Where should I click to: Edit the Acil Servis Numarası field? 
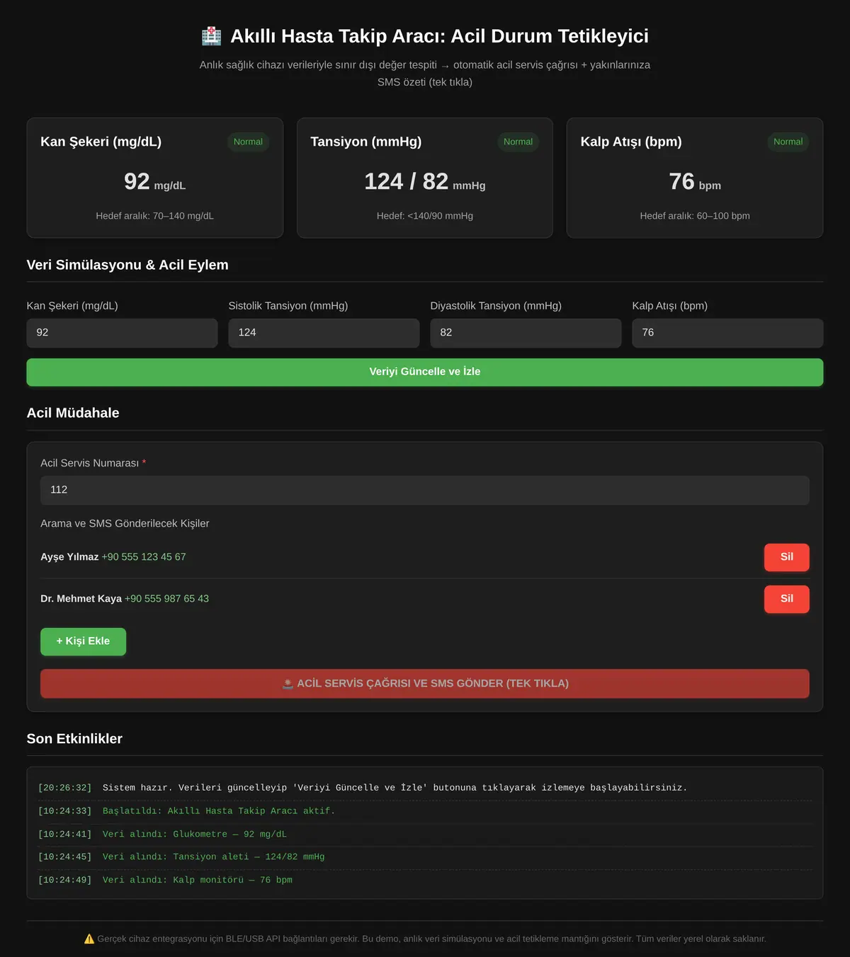(425, 490)
